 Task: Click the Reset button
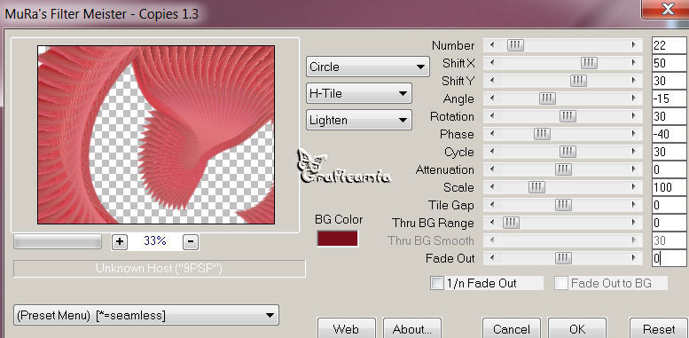(658, 328)
